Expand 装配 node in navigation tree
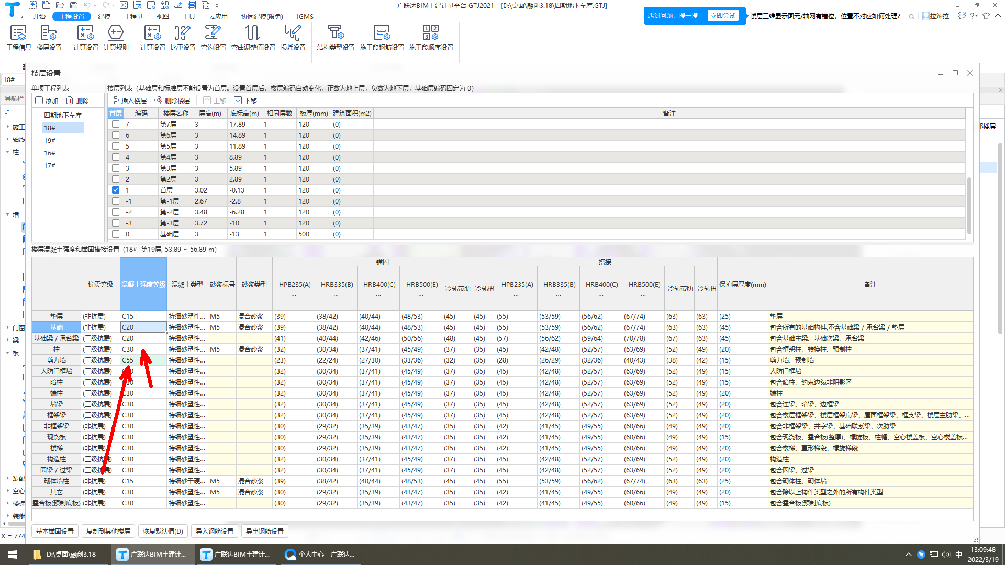 pos(7,478)
